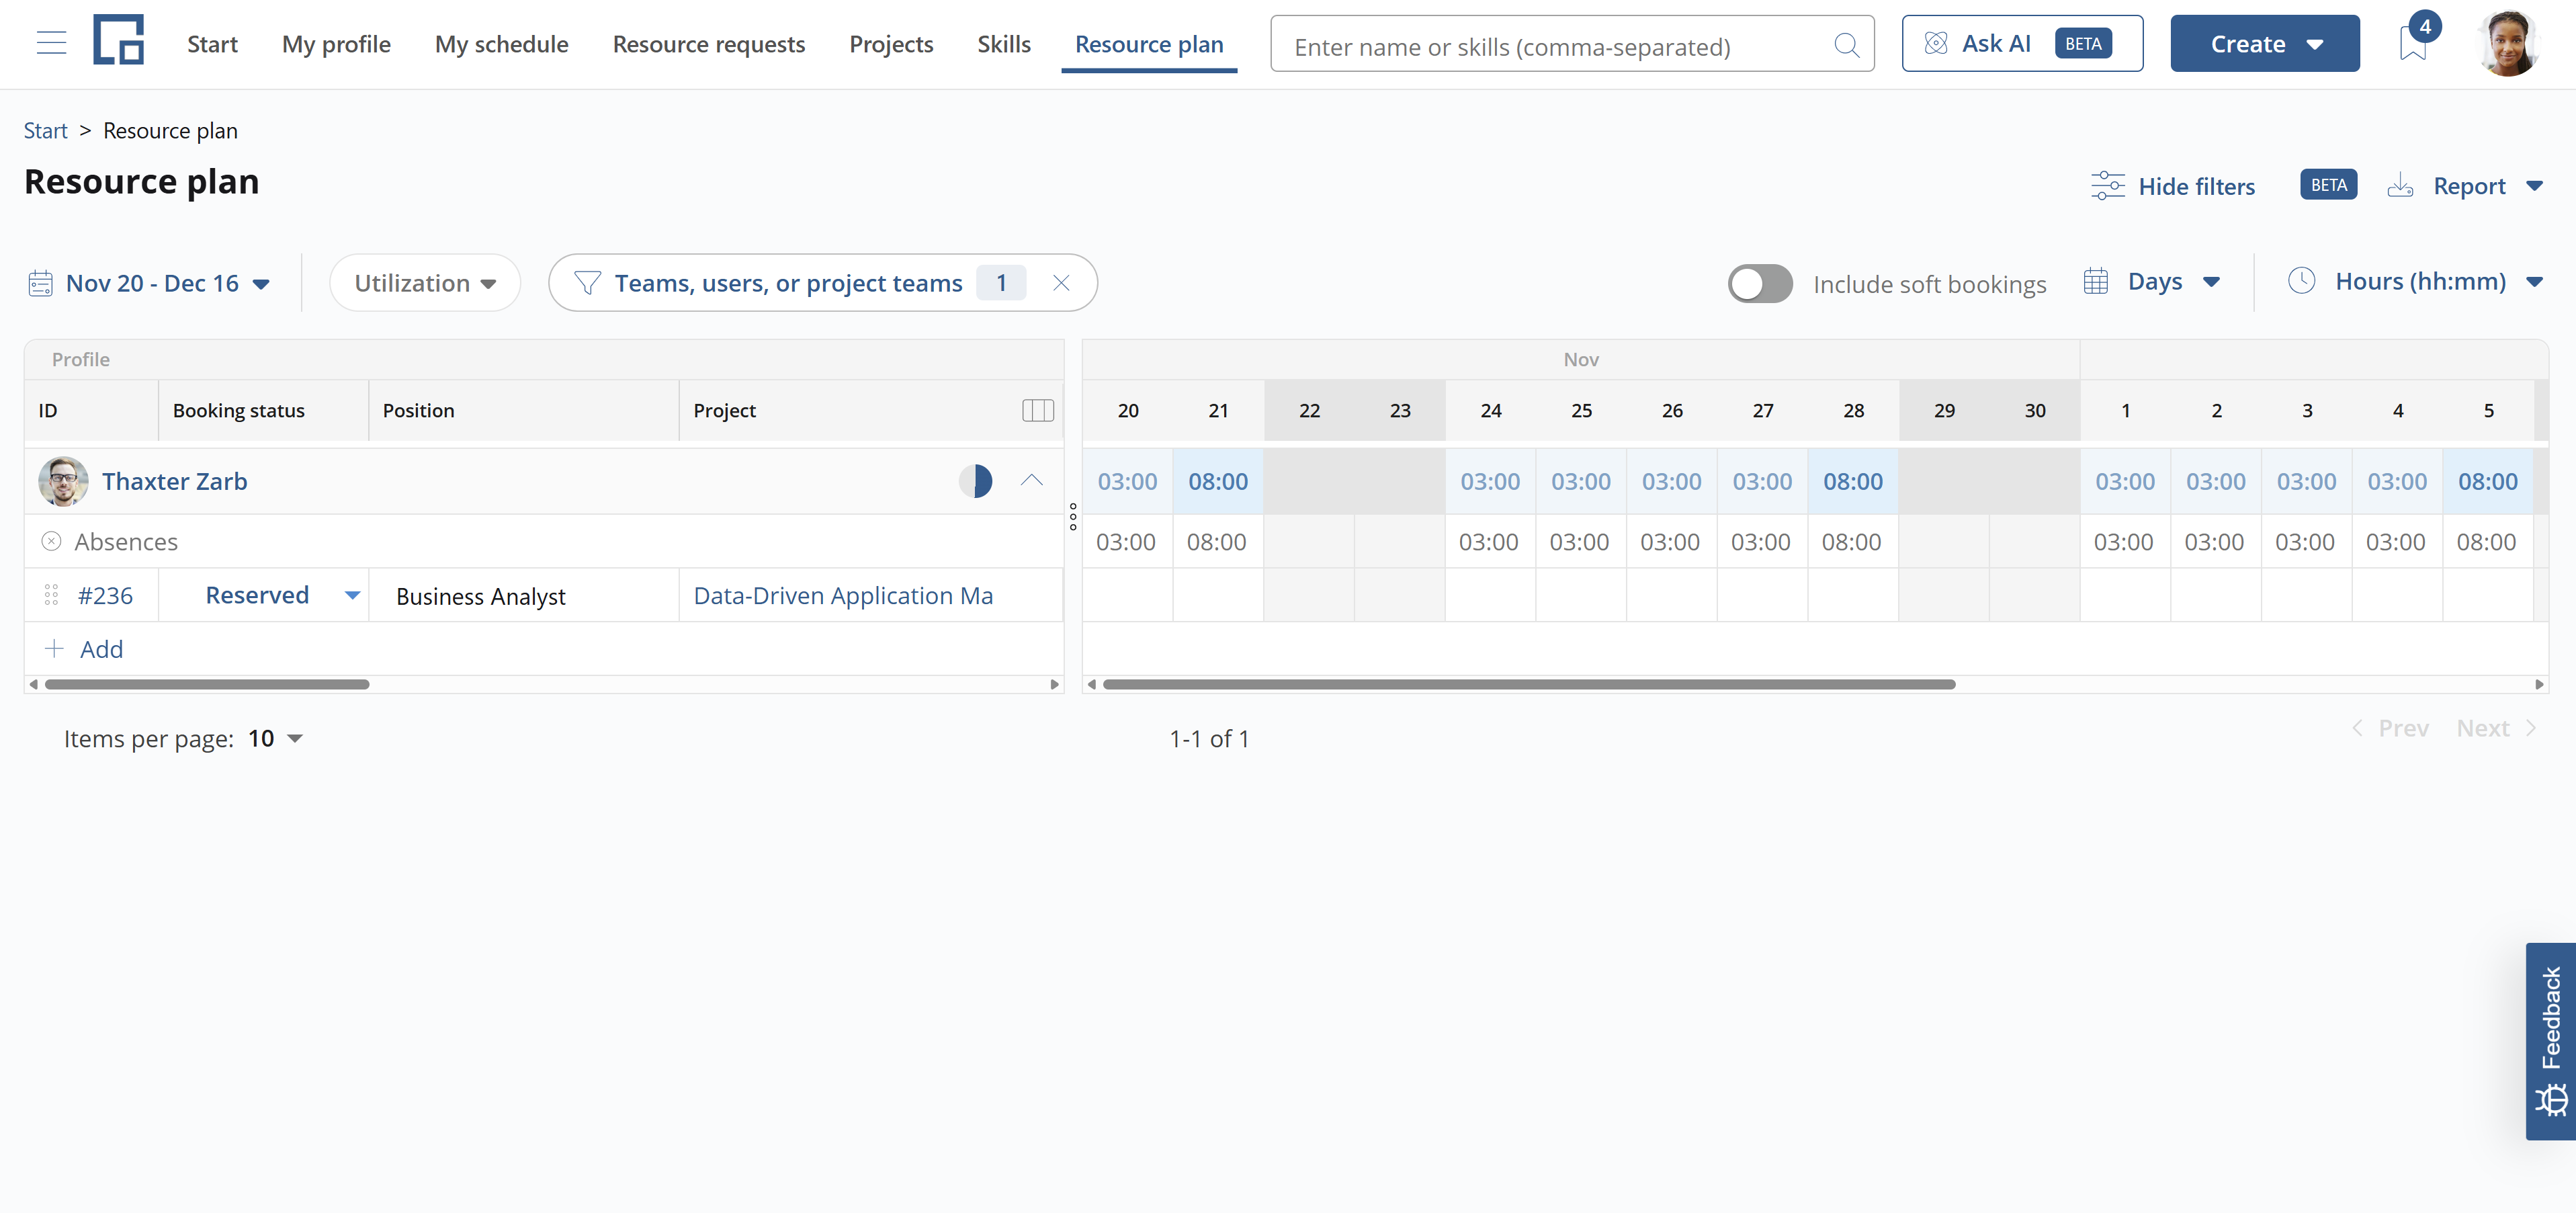Open Data-Driven Application Ma project link

843,595
